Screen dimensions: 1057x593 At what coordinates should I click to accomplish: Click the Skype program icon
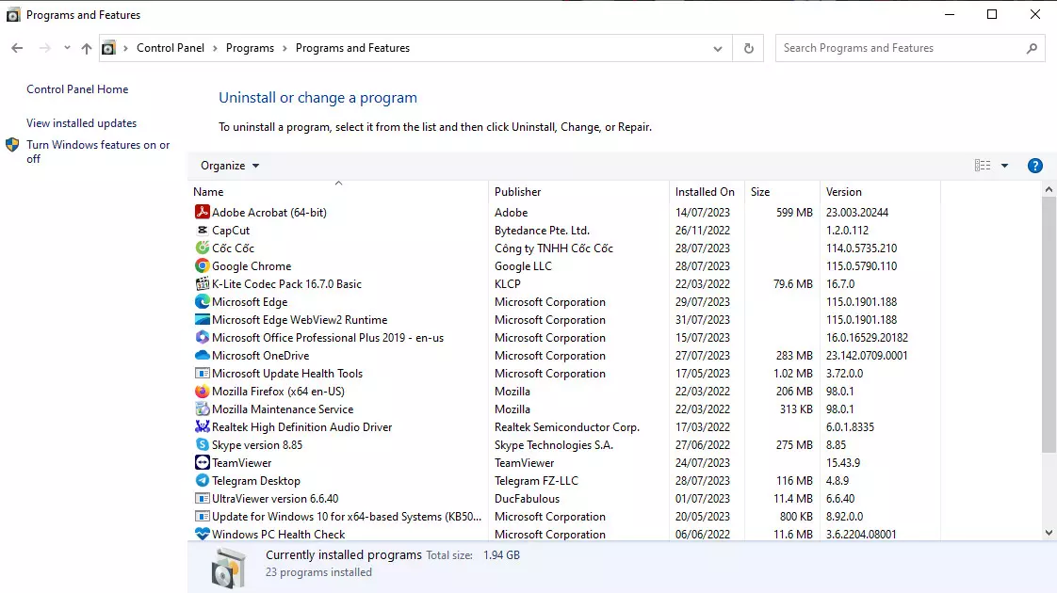coord(203,444)
